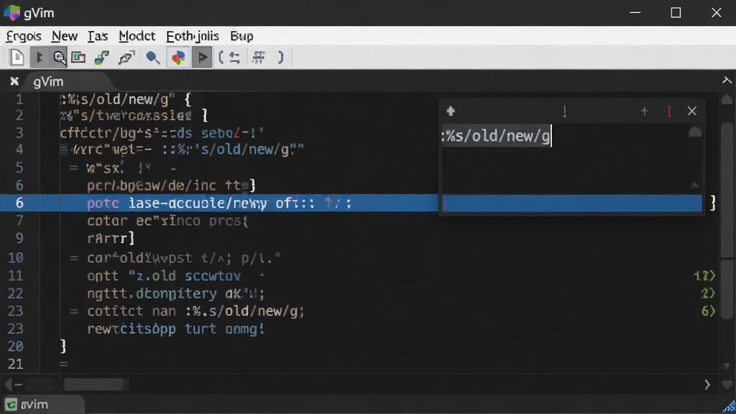Screen dimensions: 736x414
Task: Click the red exclamation icon in popup
Action: [x=669, y=111]
